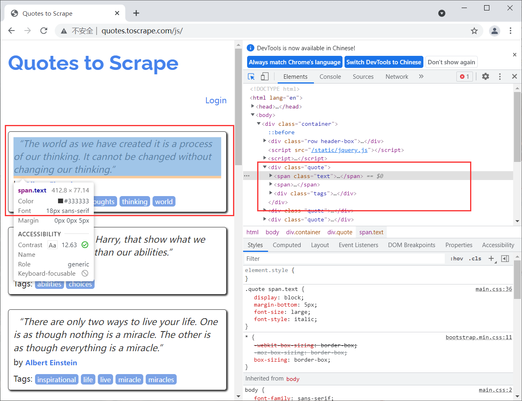
Task: Select div.quote in breadcrumb
Action: [340, 232]
